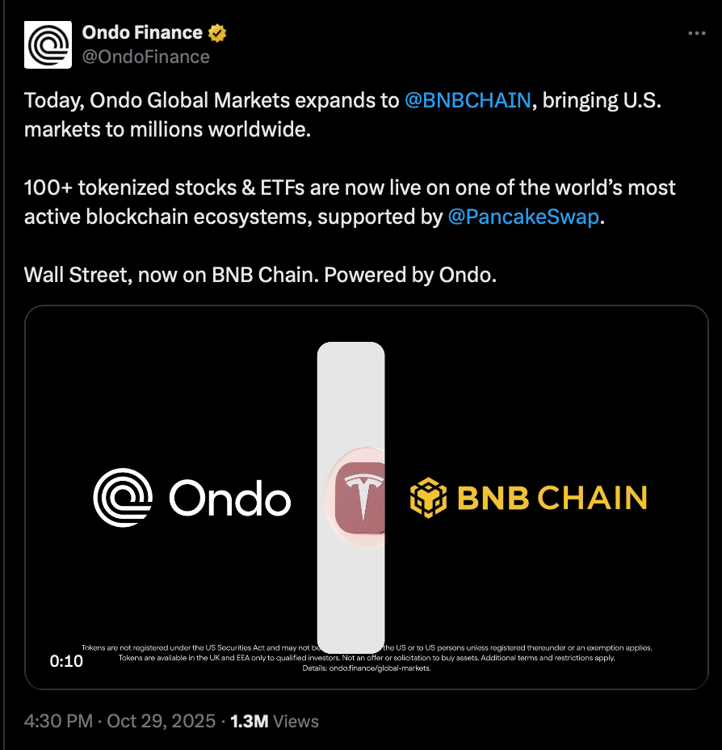This screenshot has height=750, width=722.
Task: Click the Ondo Finance profile avatar
Action: [49, 44]
